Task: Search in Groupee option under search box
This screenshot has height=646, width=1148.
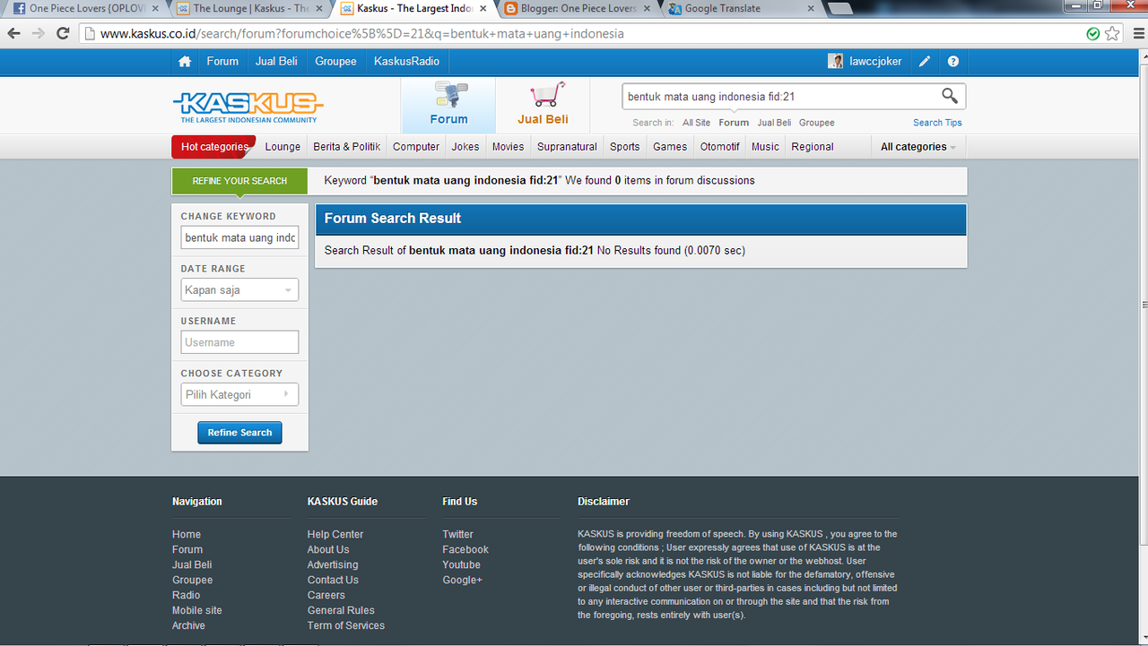Action: click(816, 123)
